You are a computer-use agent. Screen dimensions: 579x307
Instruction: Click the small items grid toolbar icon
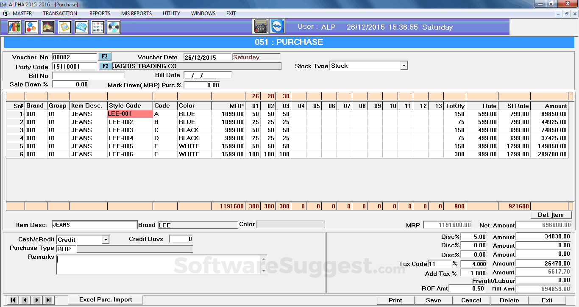pos(97,27)
